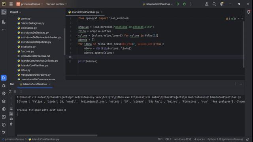Screen dimensions: 253x142
Task: Open more run actions menu
Action: [191, 4]
